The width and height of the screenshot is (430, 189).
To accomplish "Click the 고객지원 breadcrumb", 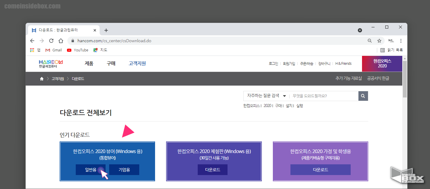I will (x=58, y=79).
